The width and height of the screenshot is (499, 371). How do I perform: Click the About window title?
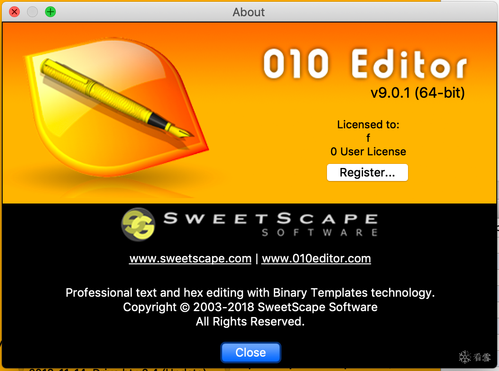pyautogui.click(x=249, y=12)
